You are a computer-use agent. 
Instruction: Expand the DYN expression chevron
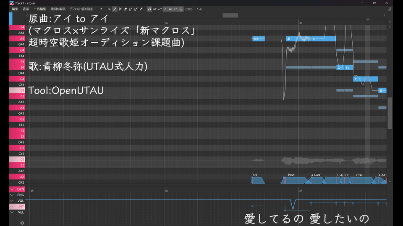pyautogui.click(x=12, y=189)
